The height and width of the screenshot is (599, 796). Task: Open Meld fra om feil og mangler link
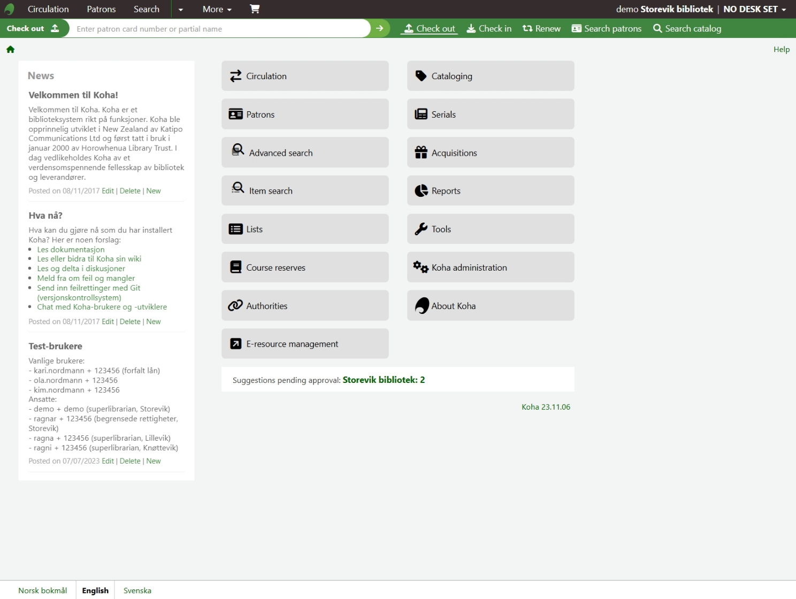86,278
